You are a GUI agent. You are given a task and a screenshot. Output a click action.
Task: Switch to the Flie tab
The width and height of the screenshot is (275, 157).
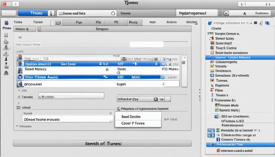click(98, 22)
